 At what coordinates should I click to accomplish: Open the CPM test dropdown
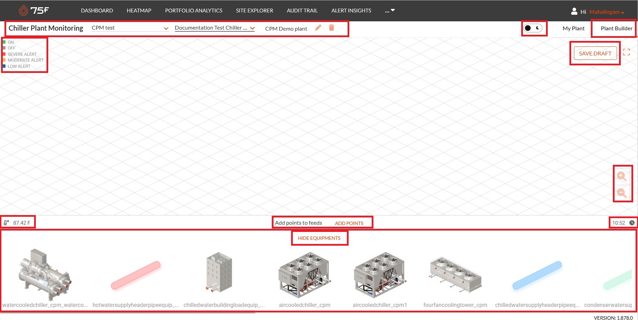(129, 28)
